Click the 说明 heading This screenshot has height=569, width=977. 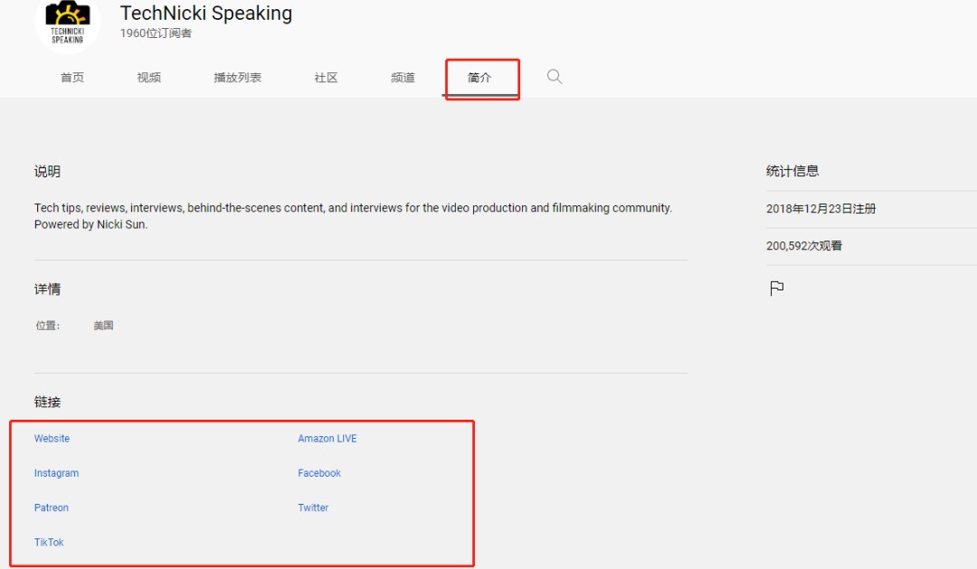[47, 171]
